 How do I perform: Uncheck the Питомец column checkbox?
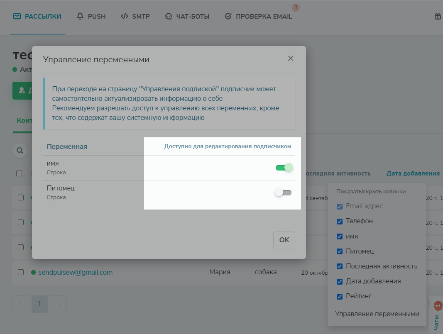click(x=340, y=251)
